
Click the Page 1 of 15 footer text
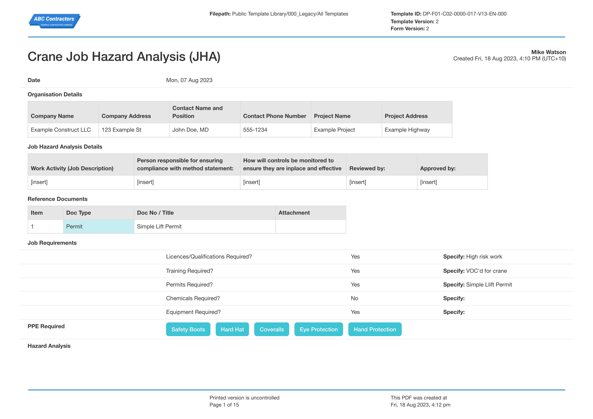224,405
